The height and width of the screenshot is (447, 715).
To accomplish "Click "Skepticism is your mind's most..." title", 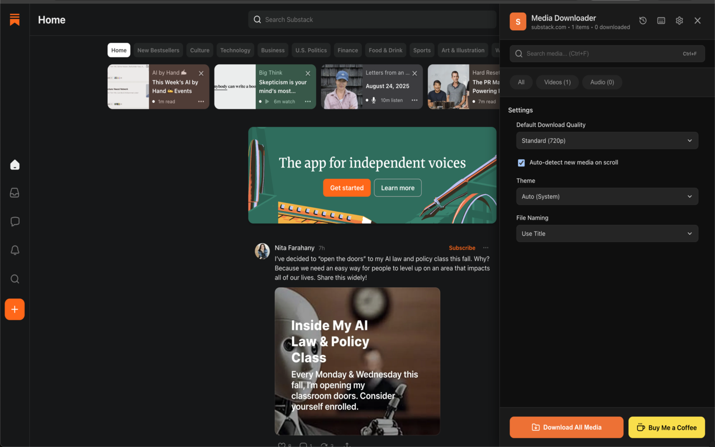I will tap(283, 87).
